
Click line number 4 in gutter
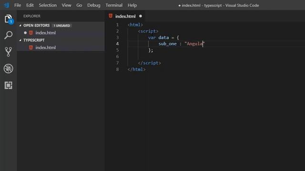click(x=117, y=44)
